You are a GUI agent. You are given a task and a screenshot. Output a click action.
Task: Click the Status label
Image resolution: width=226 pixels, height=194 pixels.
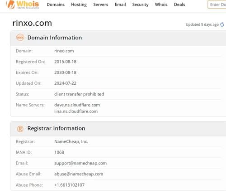click(x=23, y=94)
